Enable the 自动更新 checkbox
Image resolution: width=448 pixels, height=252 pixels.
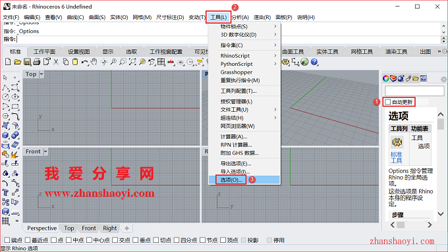[387, 102]
